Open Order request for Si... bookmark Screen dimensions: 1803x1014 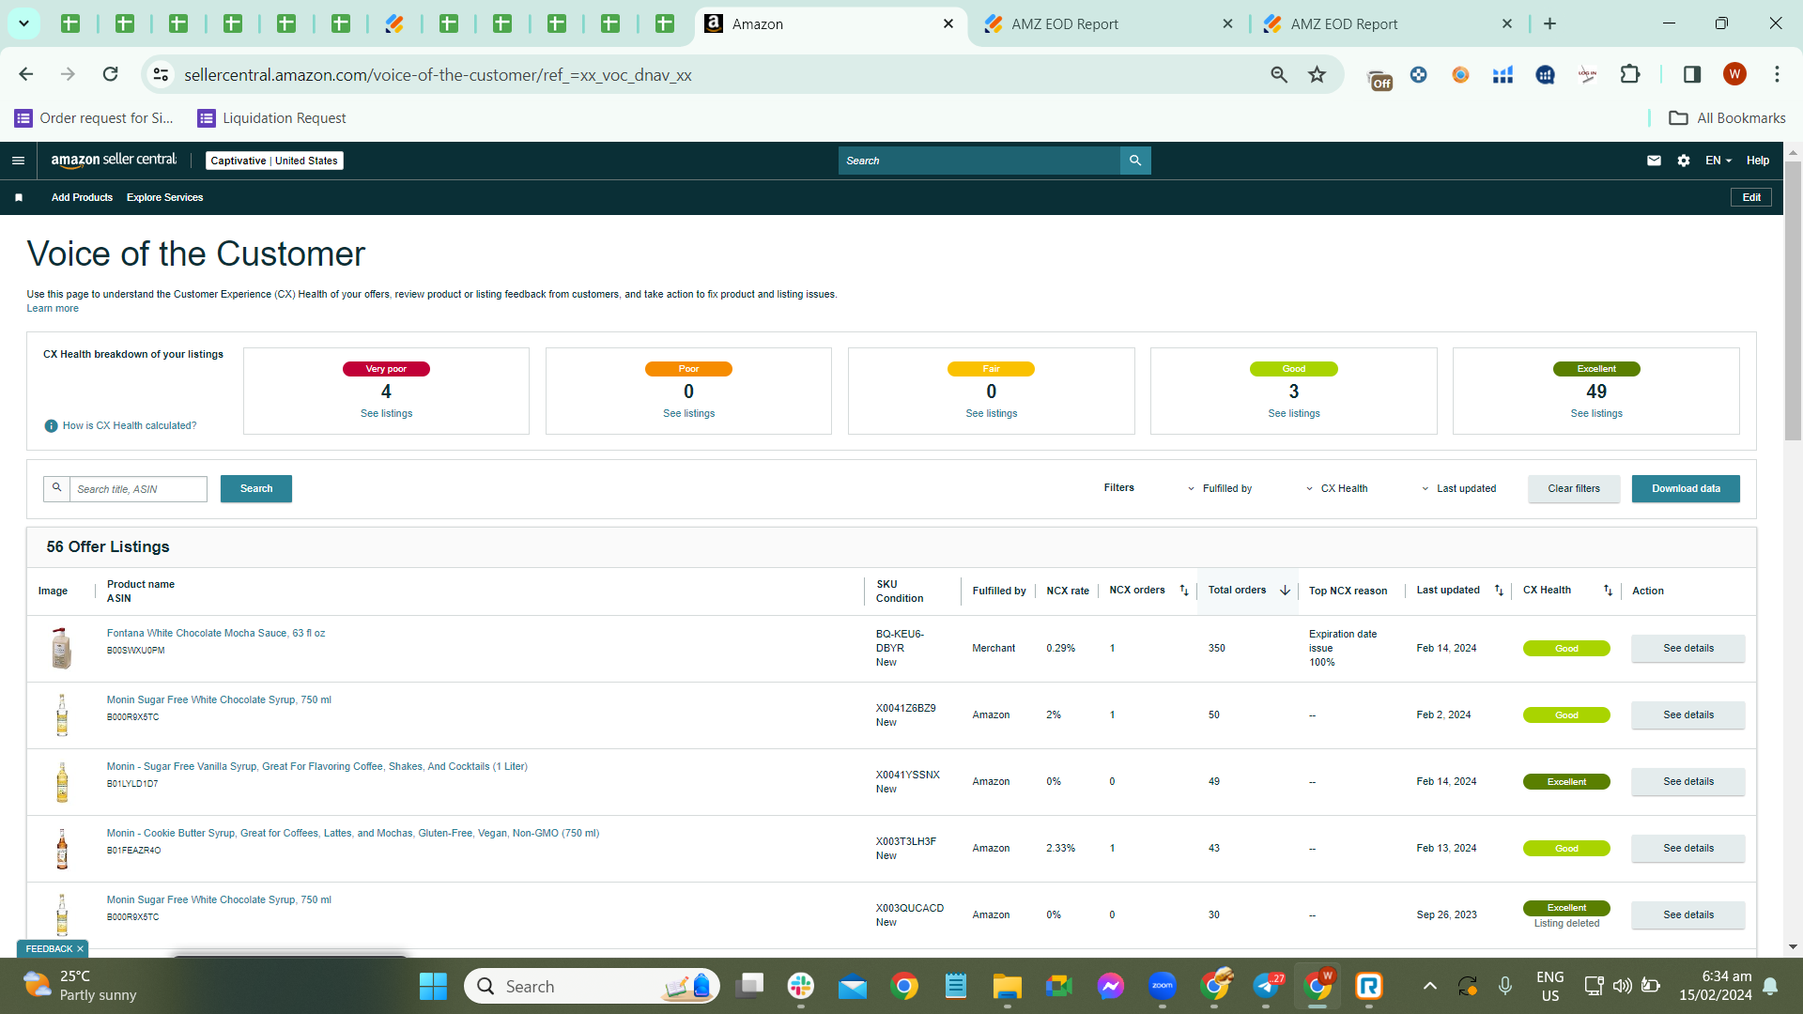[94, 117]
